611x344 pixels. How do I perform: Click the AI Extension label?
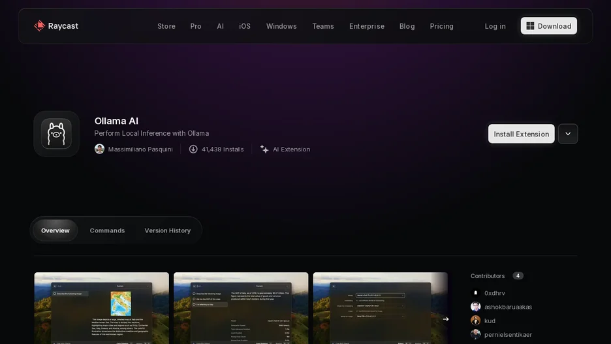292,149
